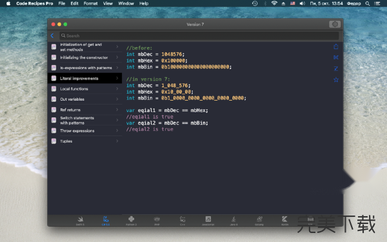Viewport: 387px width, 242px height.
Task: Click the //in version 7: comment
Action: click(148, 79)
